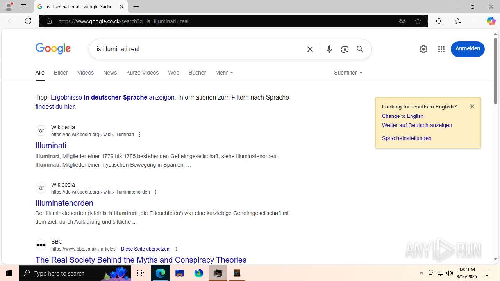Refresh the page in browser
This screenshot has height=281, width=500.
(28, 21)
